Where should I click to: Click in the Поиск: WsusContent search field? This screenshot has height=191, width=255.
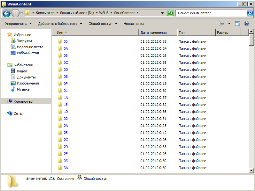tap(210, 13)
